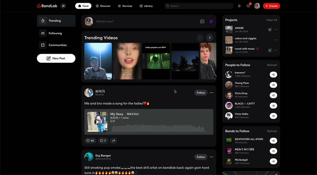Viewport: 317px width, 175px height.
Task: Like the My Sexy post with heart
Action: [90, 141]
